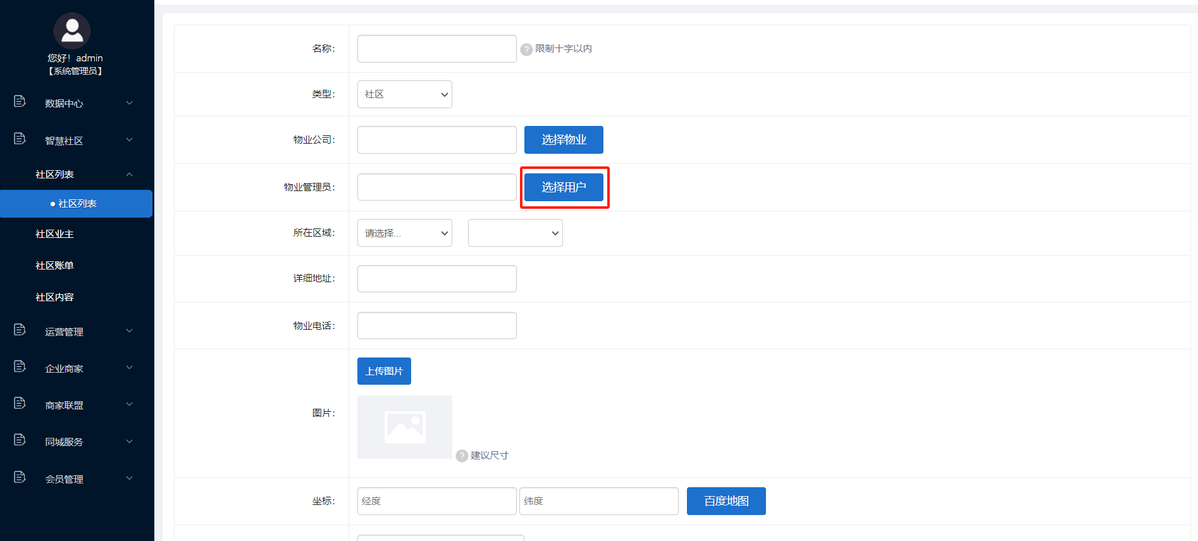The image size is (1198, 541).
Task: Click the 选择物业 button
Action: [x=563, y=140]
